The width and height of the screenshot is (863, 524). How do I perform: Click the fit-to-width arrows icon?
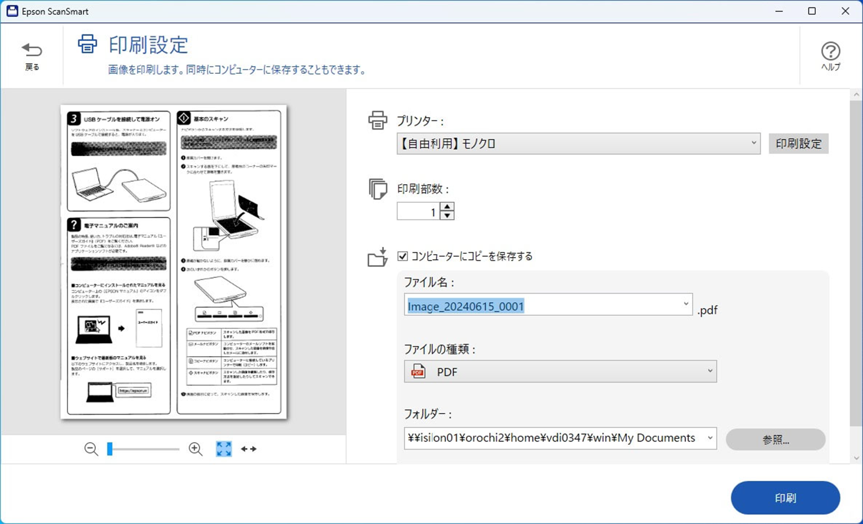coord(249,449)
